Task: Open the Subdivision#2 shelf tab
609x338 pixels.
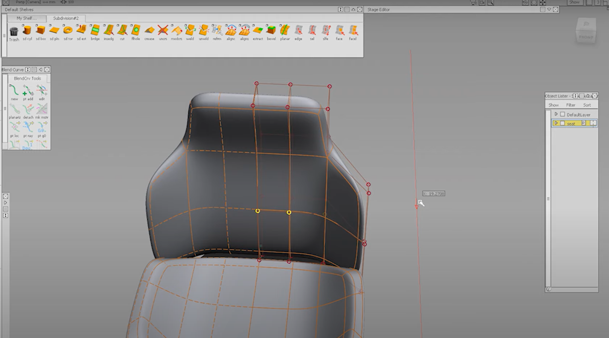Action: [x=66, y=18]
